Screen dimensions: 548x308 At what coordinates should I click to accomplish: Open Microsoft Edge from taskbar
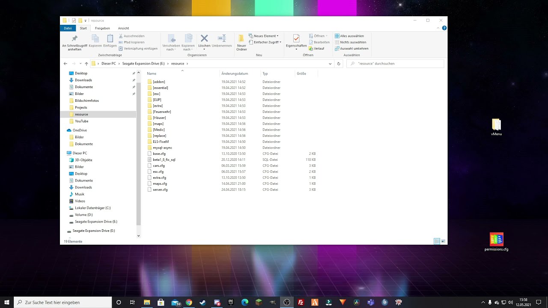pos(245,302)
